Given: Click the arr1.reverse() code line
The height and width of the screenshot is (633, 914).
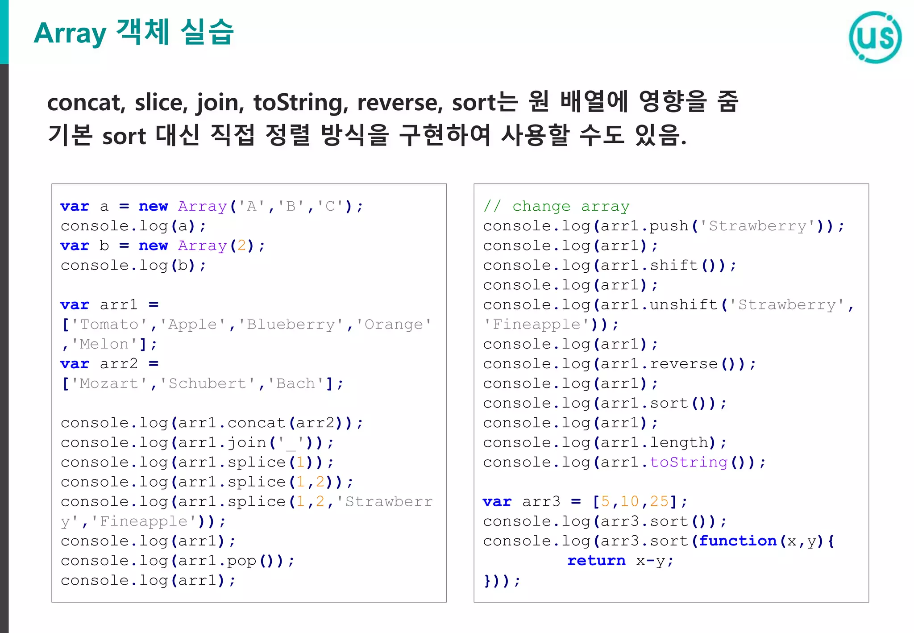Looking at the screenshot, I should click(x=619, y=364).
